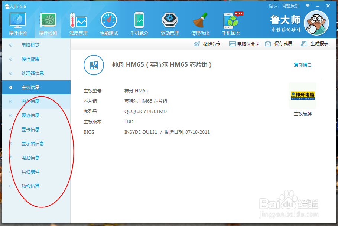Open the 问题反馈 feedback link
Viewport: 338px width, 226px height.
(290, 6)
